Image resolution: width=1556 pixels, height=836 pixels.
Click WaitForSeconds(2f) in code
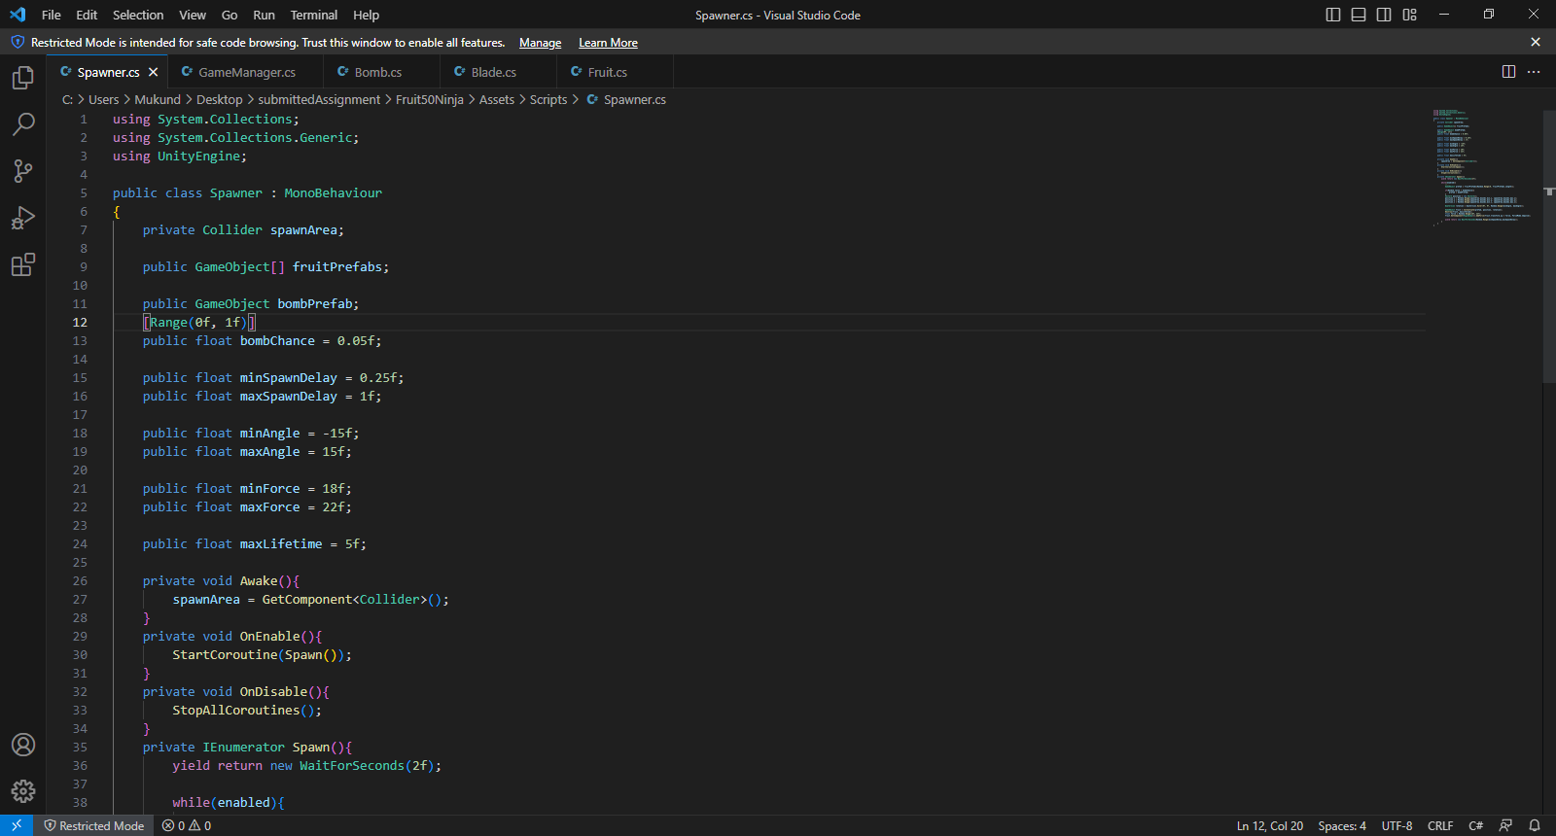(x=367, y=766)
